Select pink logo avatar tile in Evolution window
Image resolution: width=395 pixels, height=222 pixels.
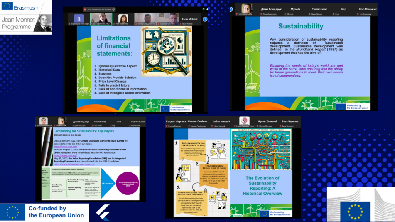244,122
